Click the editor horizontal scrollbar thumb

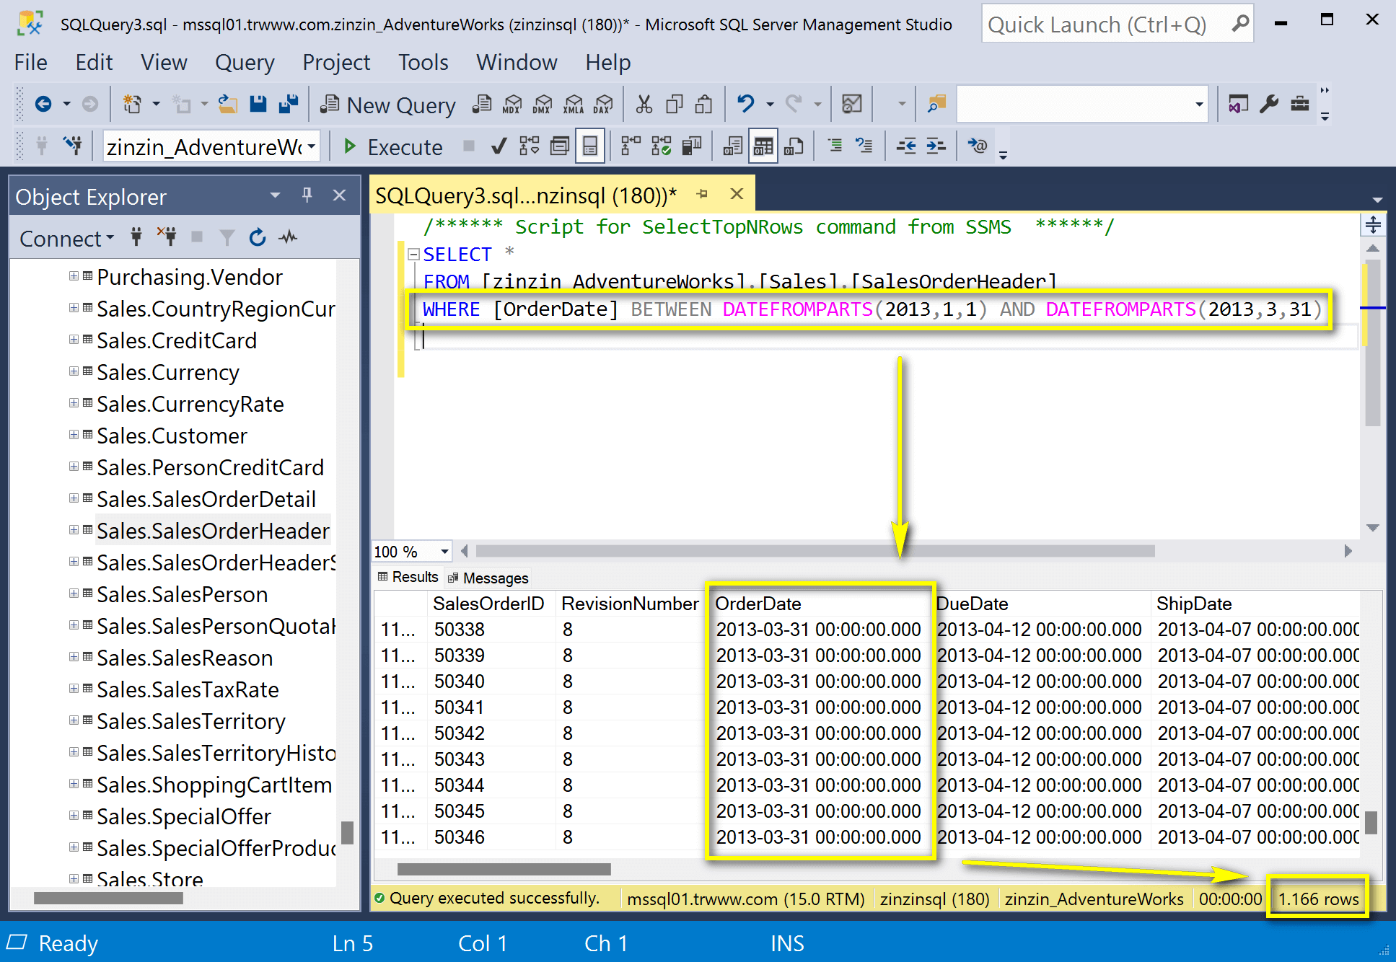pos(815,551)
